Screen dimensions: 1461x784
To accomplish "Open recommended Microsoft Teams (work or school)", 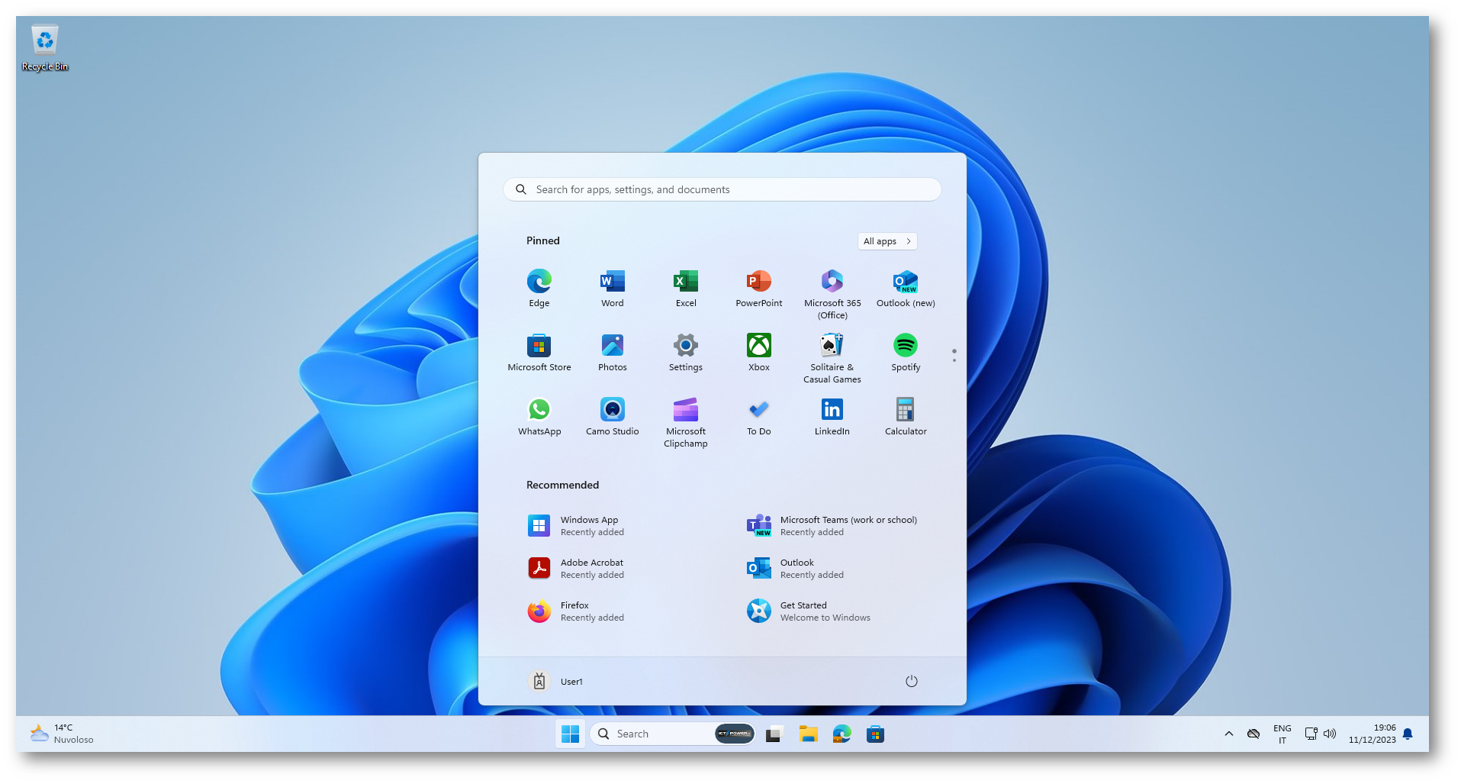I will coord(833,526).
